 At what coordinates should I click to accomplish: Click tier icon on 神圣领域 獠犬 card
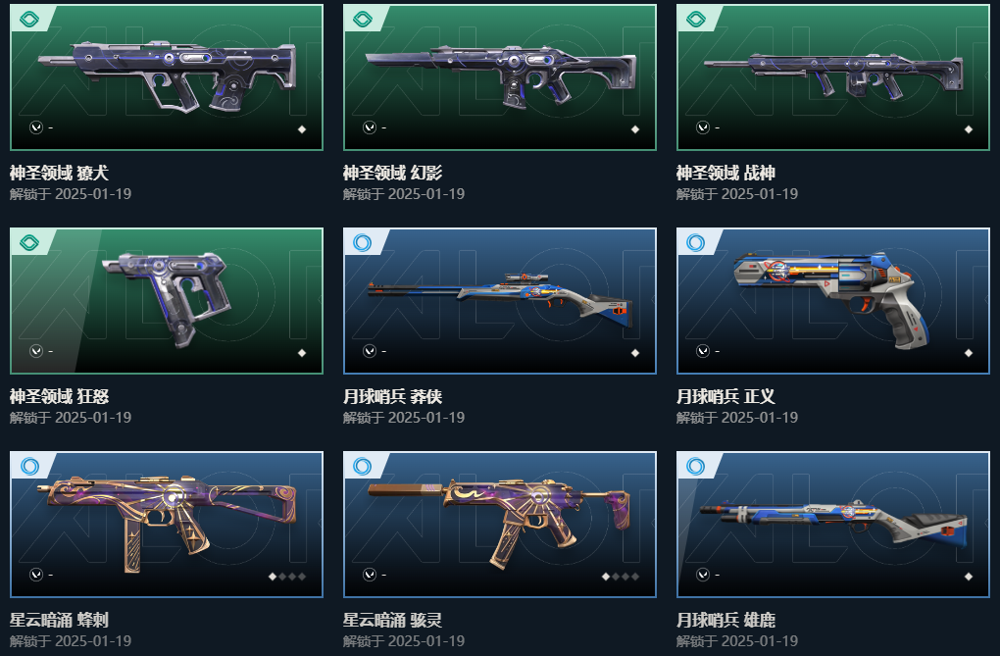(x=29, y=20)
